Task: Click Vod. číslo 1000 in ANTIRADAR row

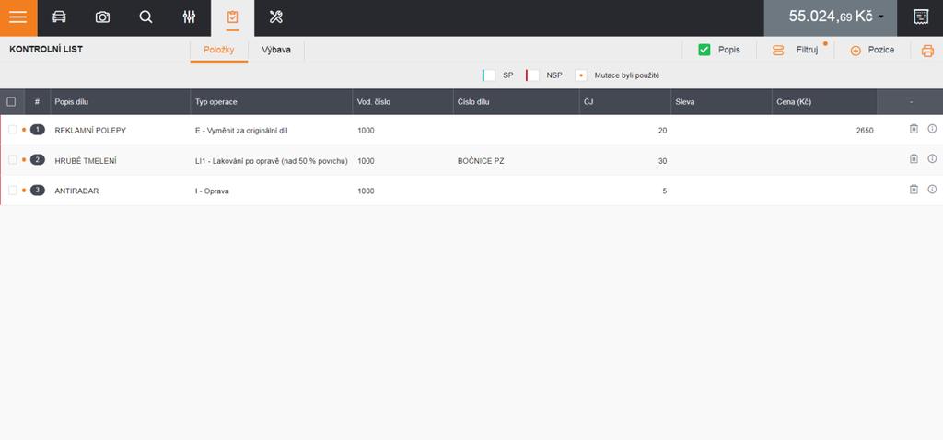Action: [x=366, y=191]
